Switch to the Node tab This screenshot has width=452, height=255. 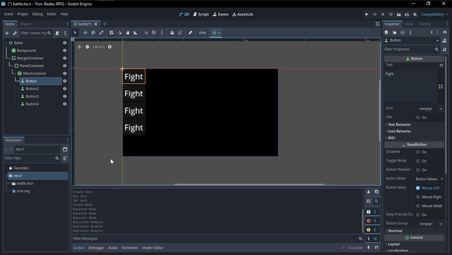coord(409,24)
